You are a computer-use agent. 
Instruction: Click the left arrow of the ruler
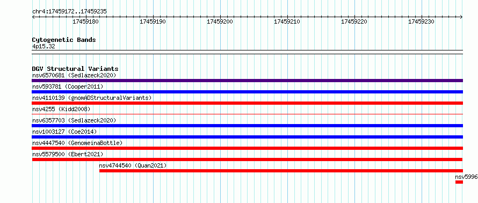[33, 17]
